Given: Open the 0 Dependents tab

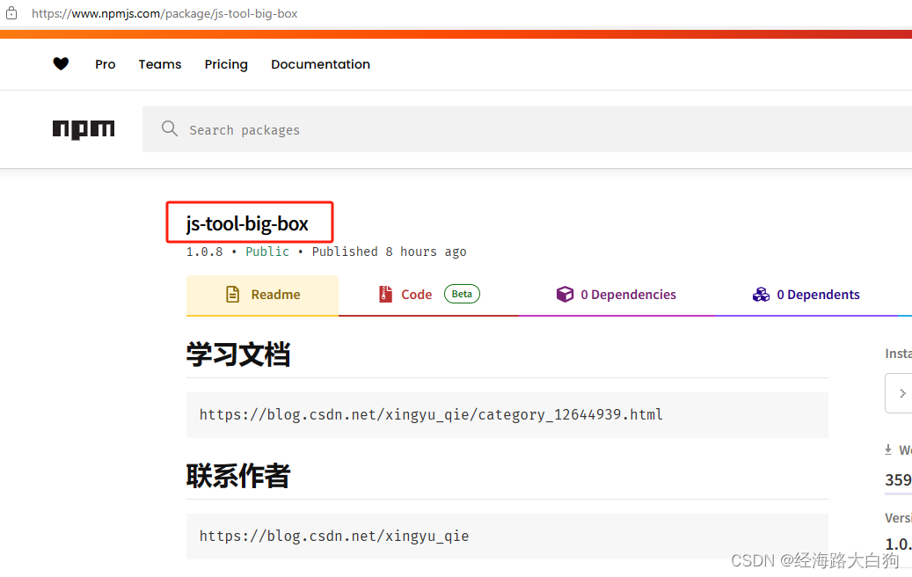Looking at the screenshot, I should pyautogui.click(x=816, y=294).
